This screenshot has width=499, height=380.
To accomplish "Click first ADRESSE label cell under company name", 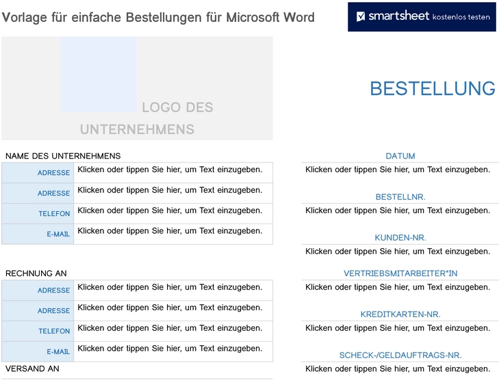I will pos(38,173).
